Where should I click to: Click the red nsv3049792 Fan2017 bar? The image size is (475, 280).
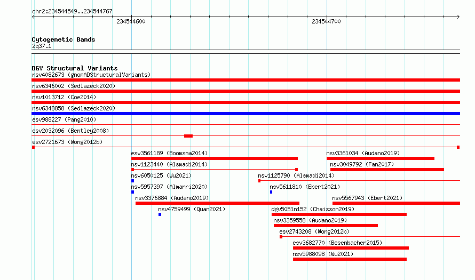(x=387, y=170)
